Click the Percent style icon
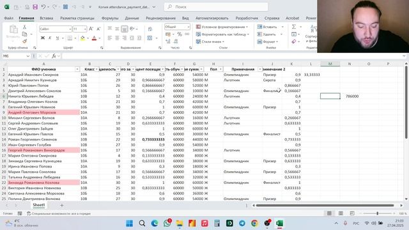 coord(180,34)
